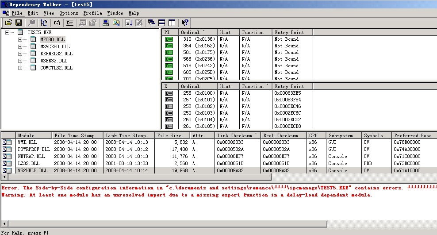
Task: Toggle View Full Paths (c:\) icon
Action: point(57,23)
